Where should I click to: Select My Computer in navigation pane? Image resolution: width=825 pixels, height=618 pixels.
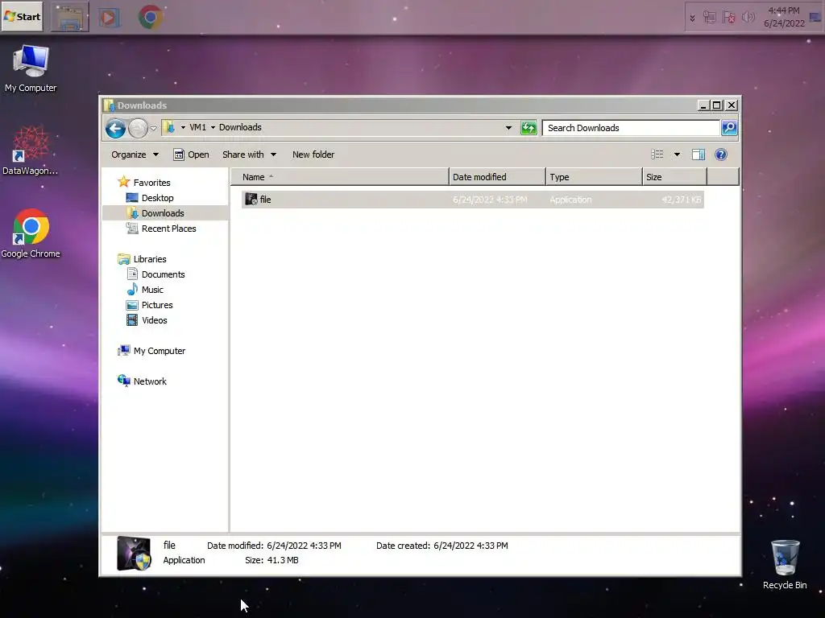click(x=159, y=351)
